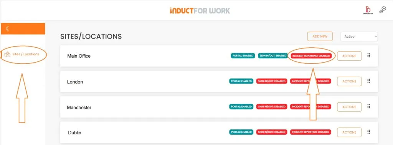393x145 pixels.
Task: Open Dublin Actions dropdown
Action: coord(349,132)
